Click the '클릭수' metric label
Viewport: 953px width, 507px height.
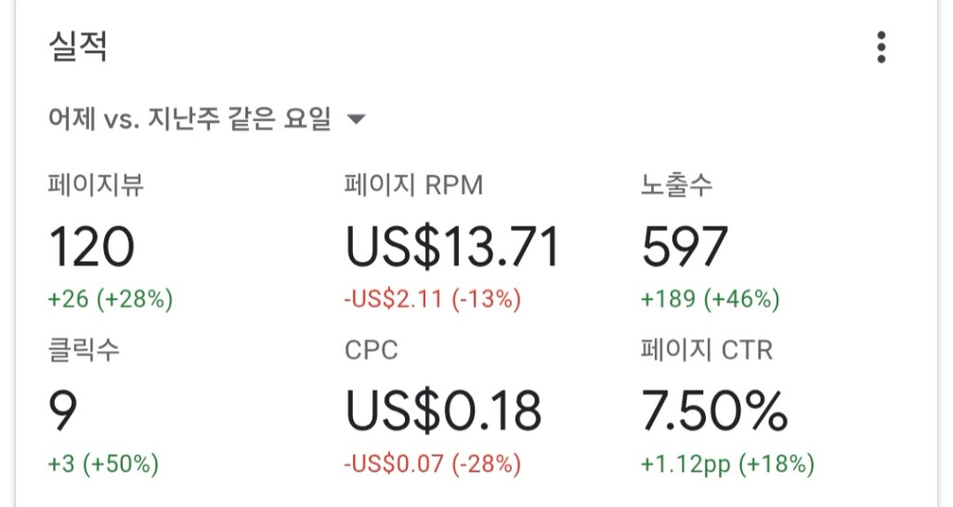pos(84,350)
